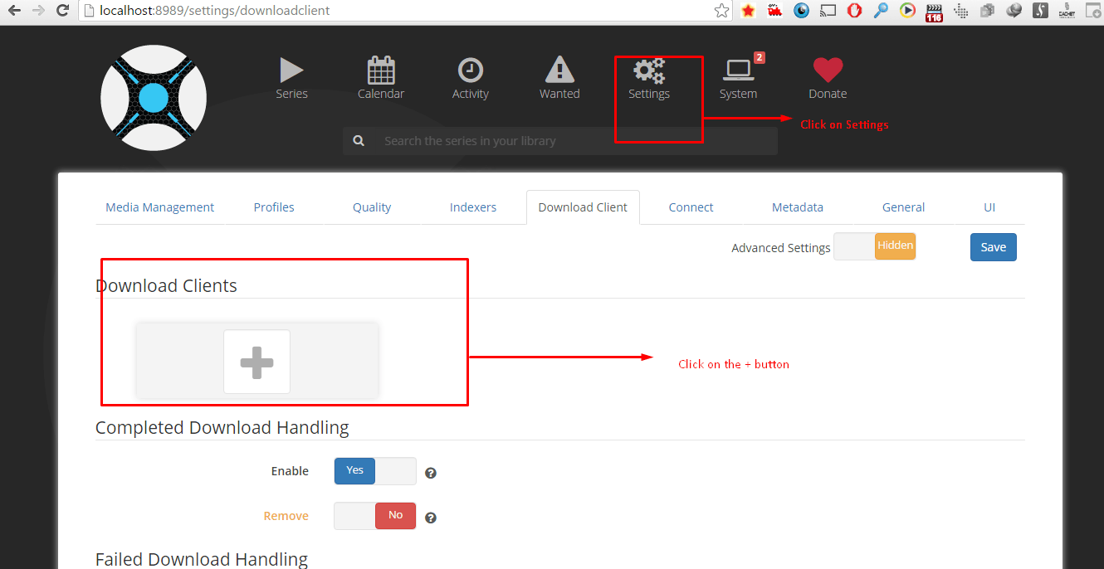Go to the Activity page
This screenshot has height=569, width=1104.
tap(470, 78)
